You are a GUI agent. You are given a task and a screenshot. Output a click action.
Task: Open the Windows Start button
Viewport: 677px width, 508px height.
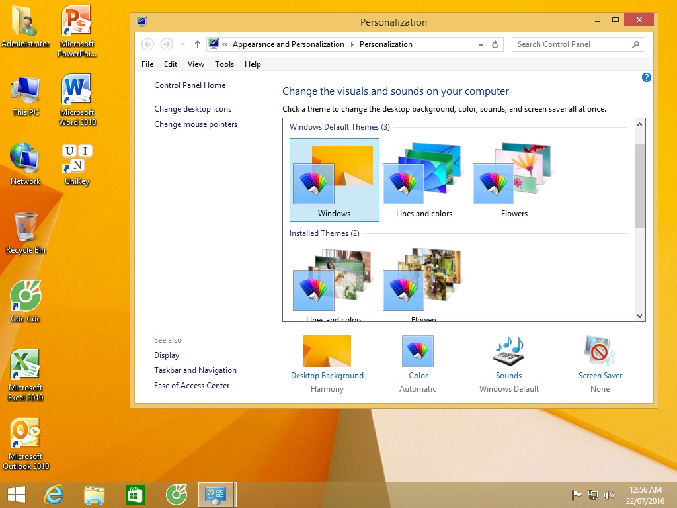click(x=16, y=495)
